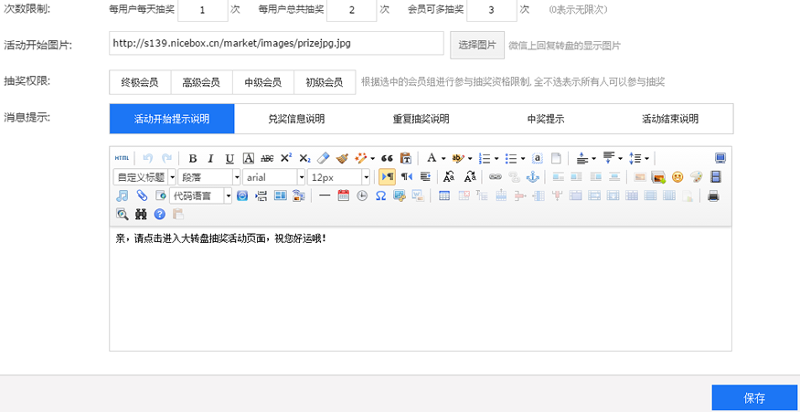Image resolution: width=800 pixels, height=412 pixels.
Task: Toggle the 高级会员 member group
Action: 201,82
